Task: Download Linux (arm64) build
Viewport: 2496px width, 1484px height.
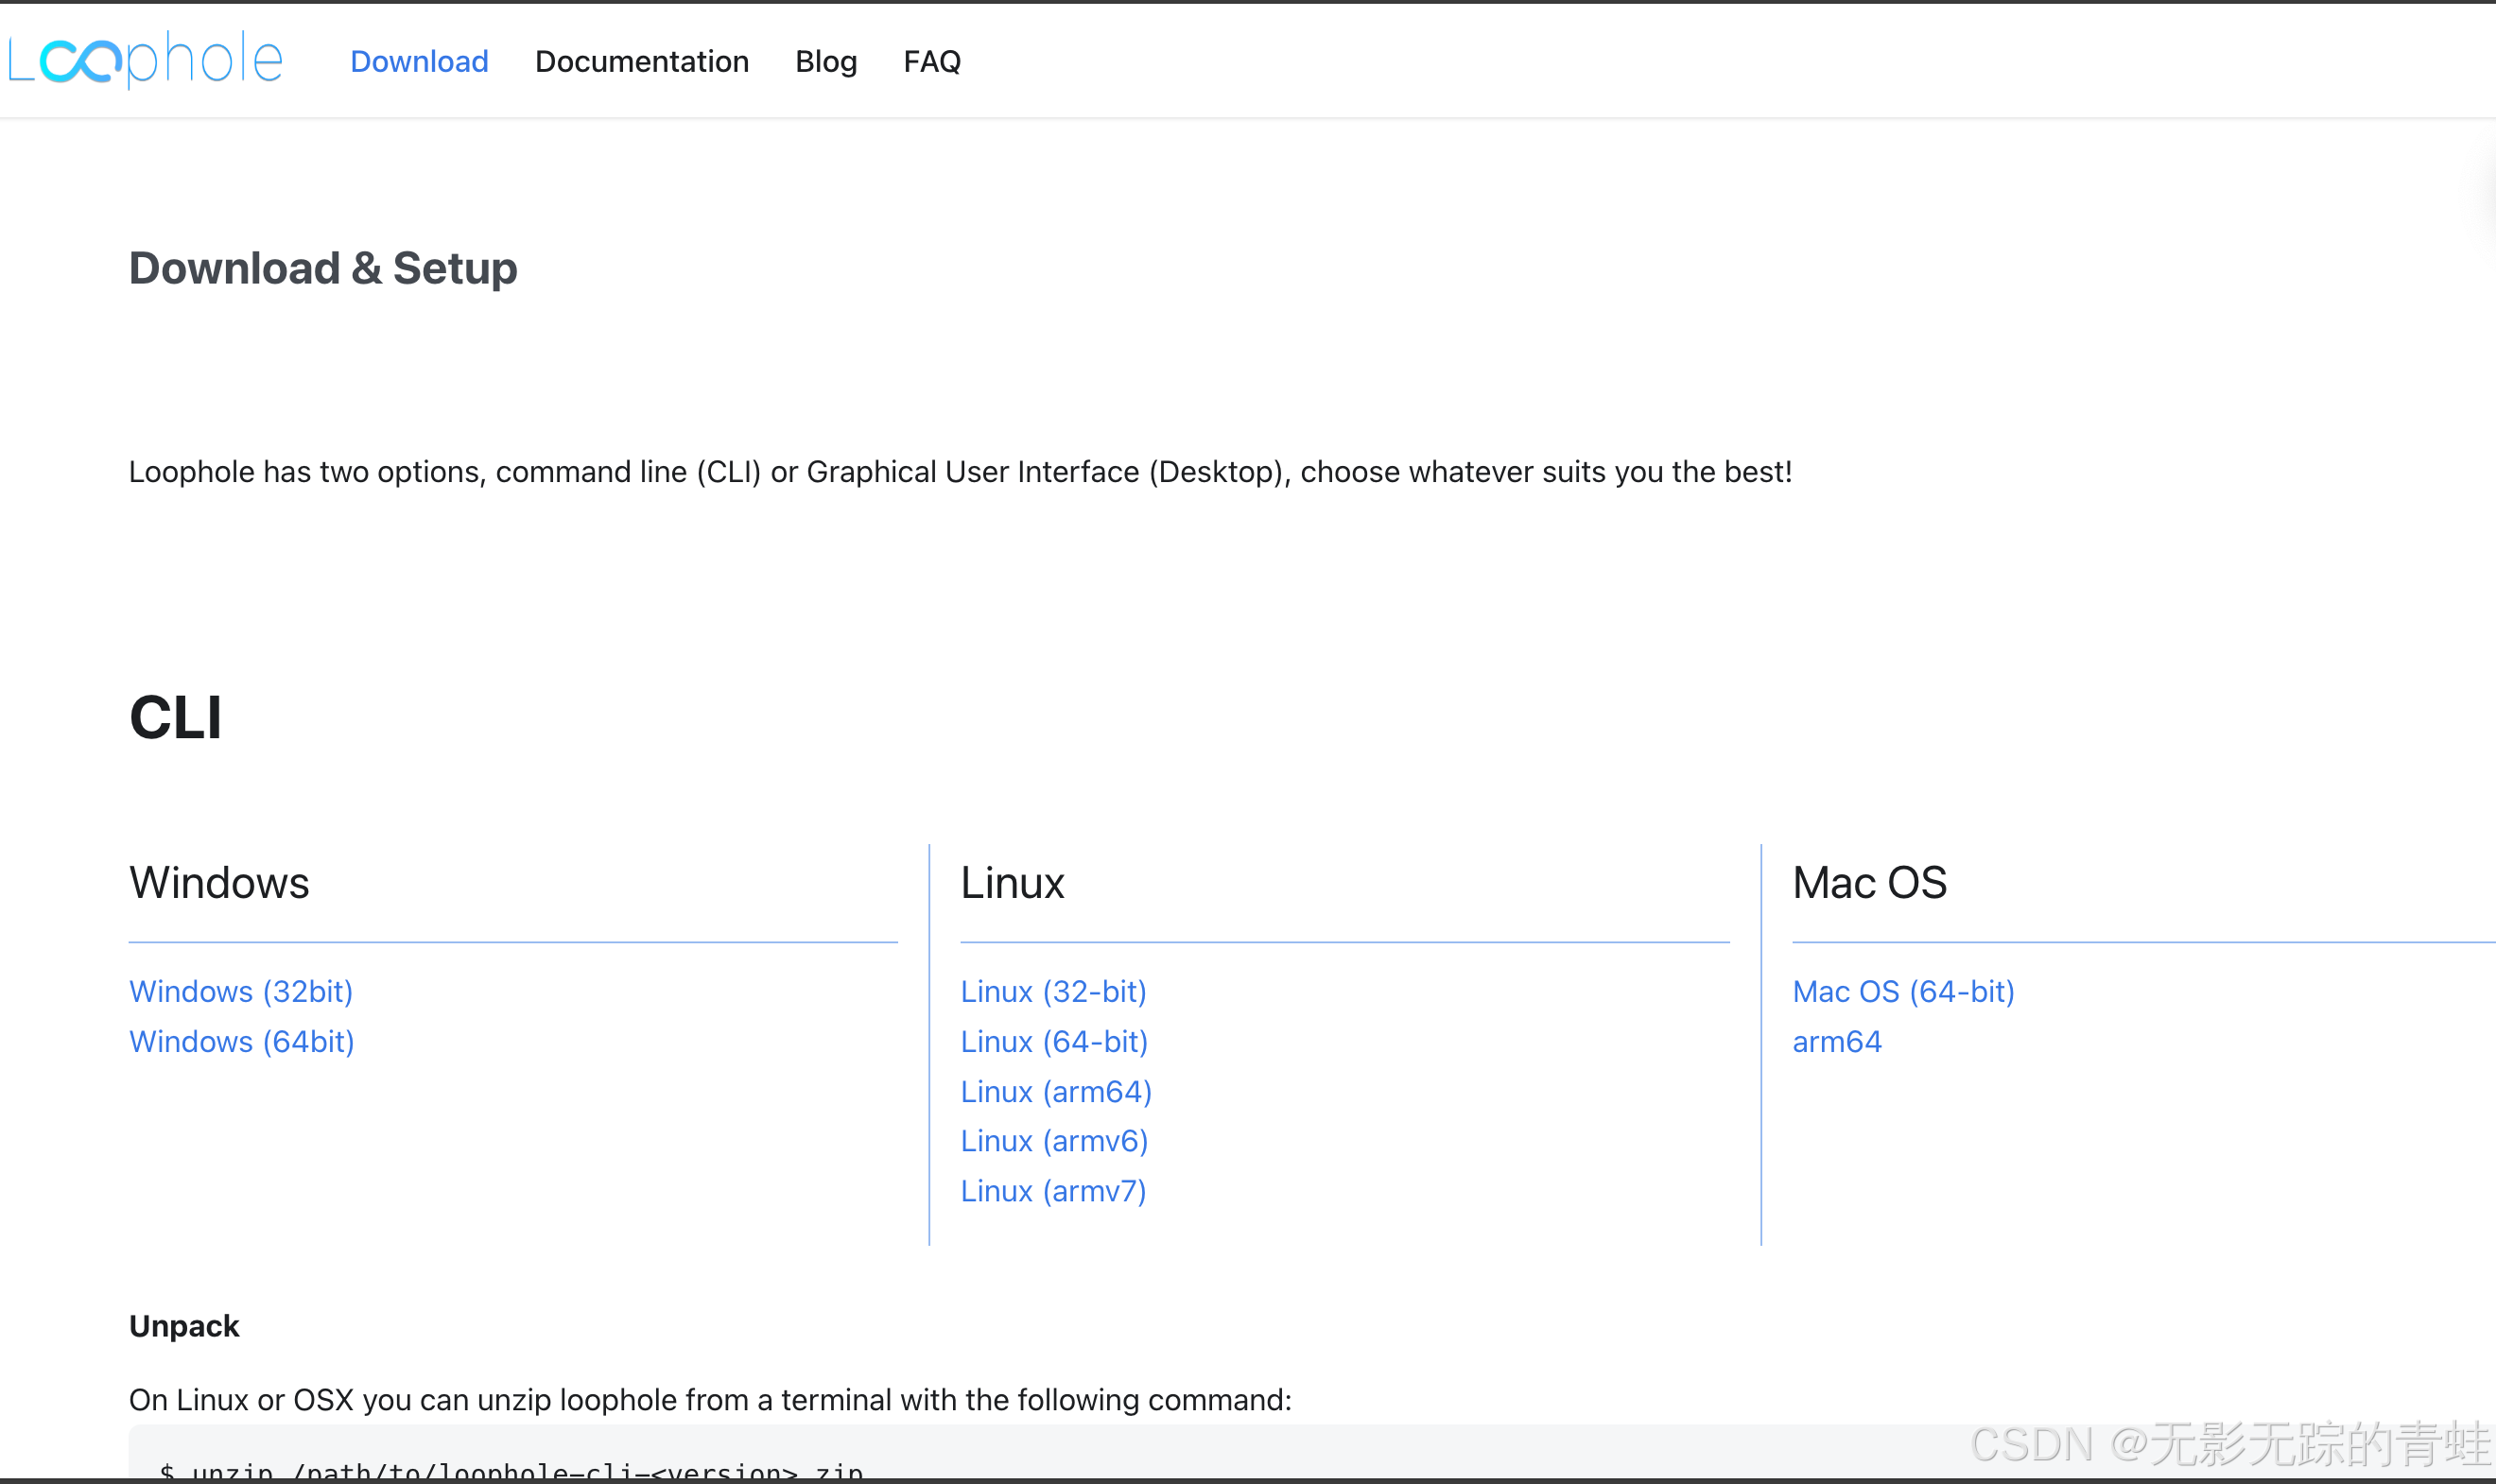Action: click(1055, 1091)
